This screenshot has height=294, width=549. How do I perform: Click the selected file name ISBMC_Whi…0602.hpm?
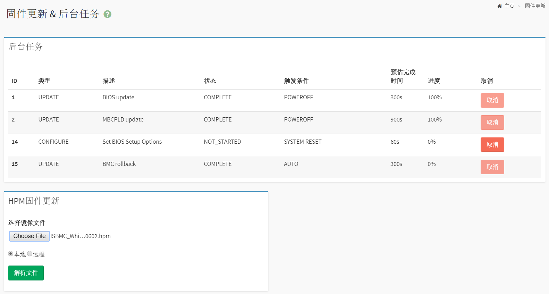(81, 236)
